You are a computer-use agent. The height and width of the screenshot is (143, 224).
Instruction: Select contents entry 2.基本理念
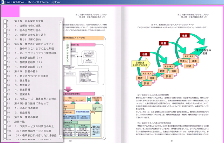[x=22, y=80]
